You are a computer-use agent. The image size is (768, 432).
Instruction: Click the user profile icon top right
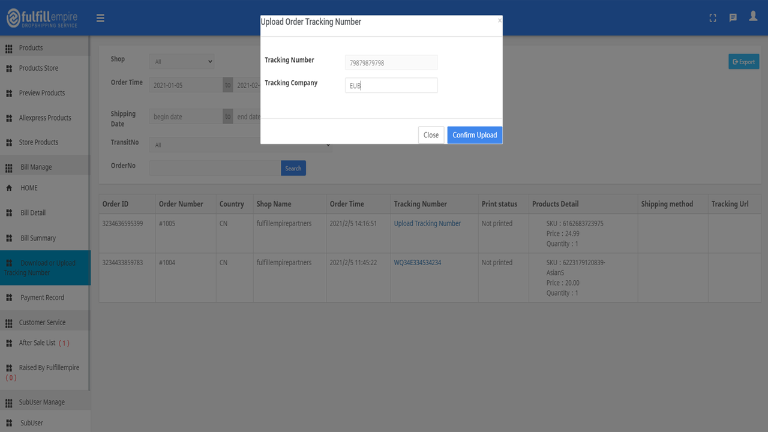(753, 17)
